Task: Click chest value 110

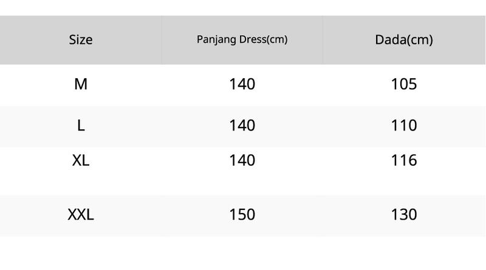Action: [x=404, y=126]
